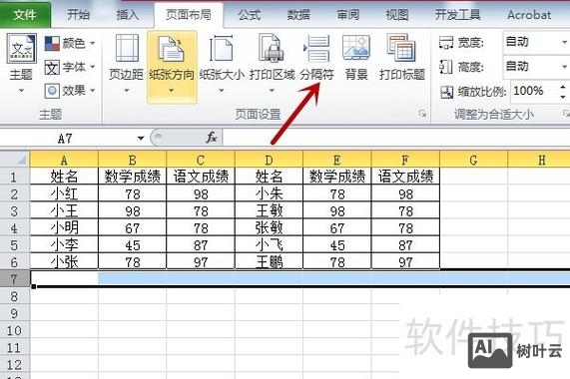Click cell containing 王鹏
This screenshot has width=570, height=379.
[x=269, y=261]
